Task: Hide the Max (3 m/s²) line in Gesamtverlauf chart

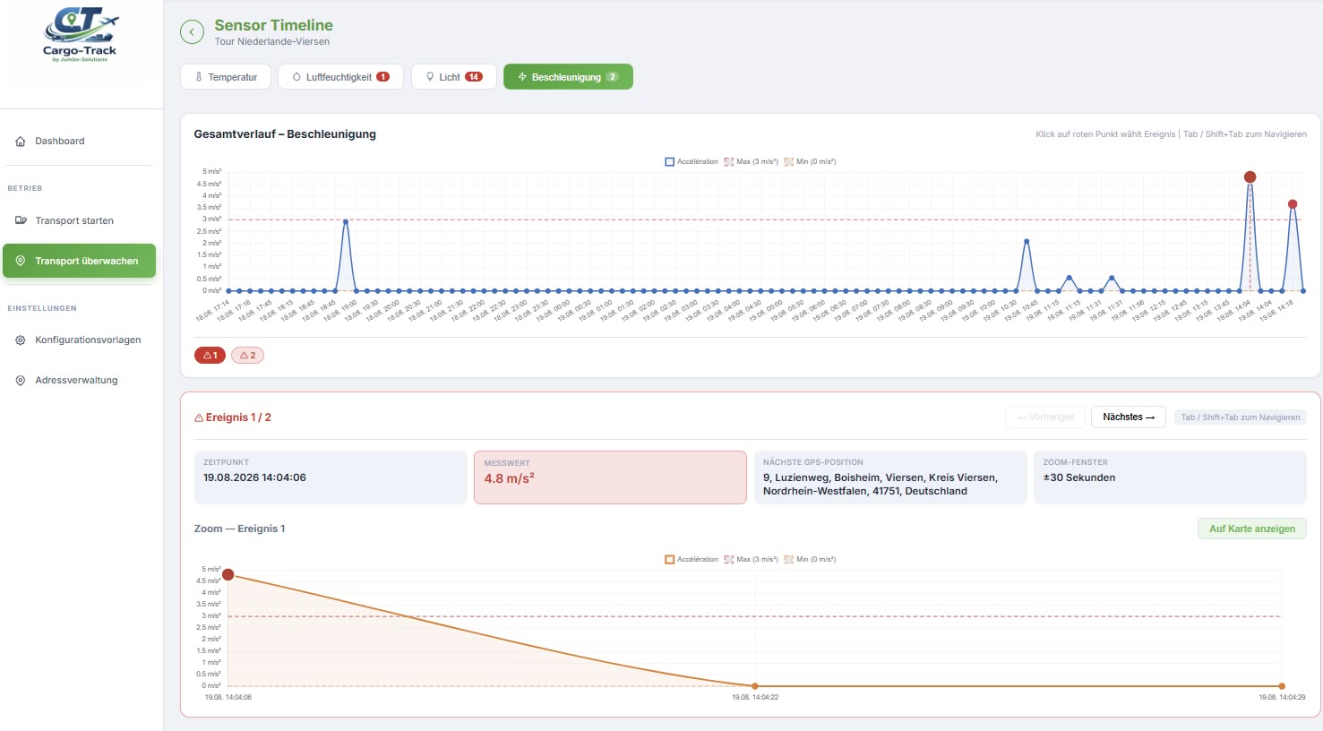Action: click(751, 162)
